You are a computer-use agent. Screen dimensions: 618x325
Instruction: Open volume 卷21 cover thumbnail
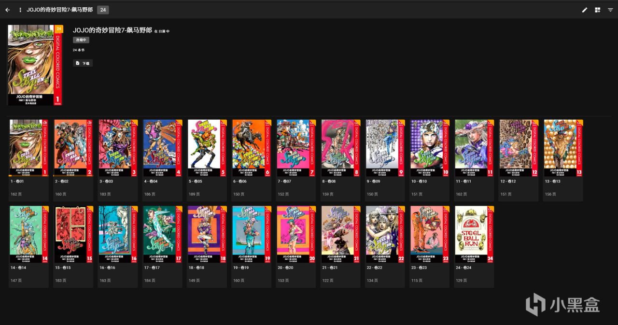[x=340, y=234]
